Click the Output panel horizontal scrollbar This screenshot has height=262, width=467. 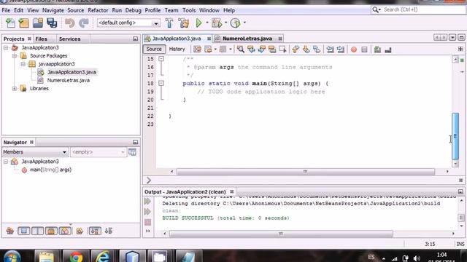point(281,234)
